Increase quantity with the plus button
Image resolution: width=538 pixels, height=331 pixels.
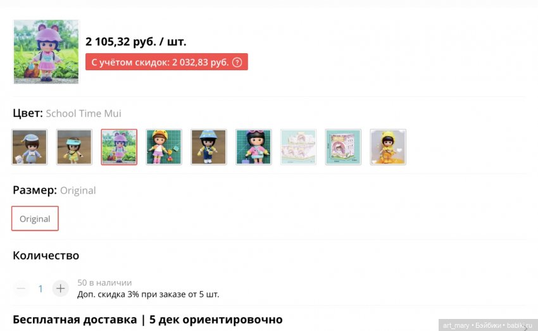coord(60,289)
